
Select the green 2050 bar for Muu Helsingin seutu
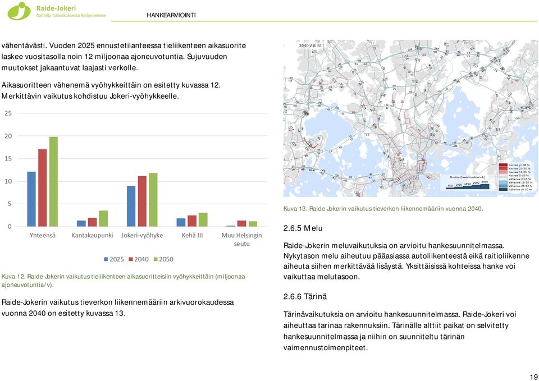click(253, 224)
